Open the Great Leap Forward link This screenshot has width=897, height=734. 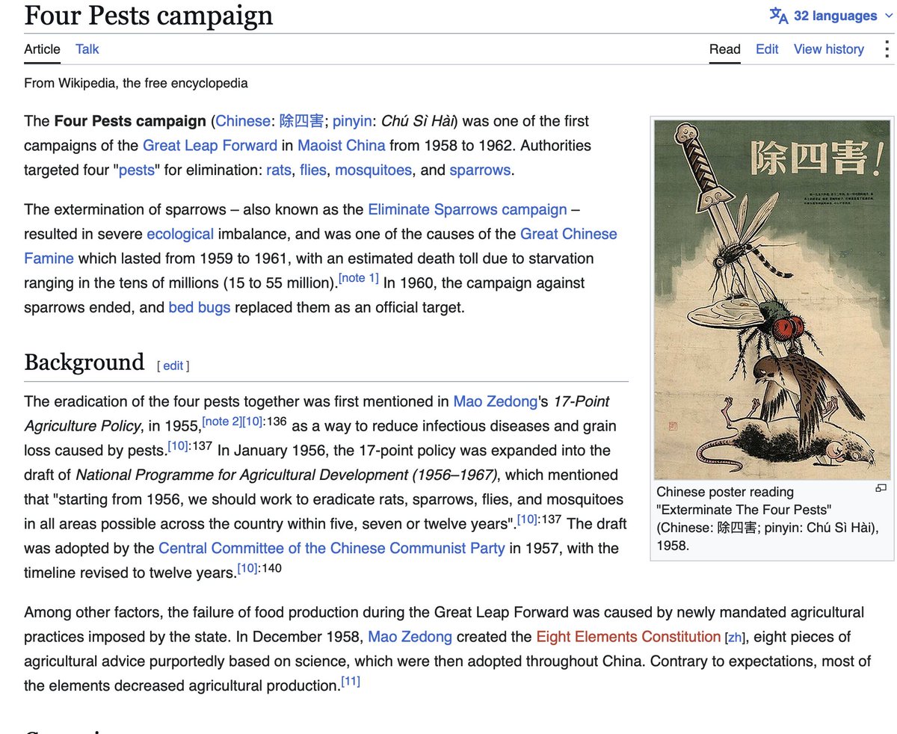point(209,145)
